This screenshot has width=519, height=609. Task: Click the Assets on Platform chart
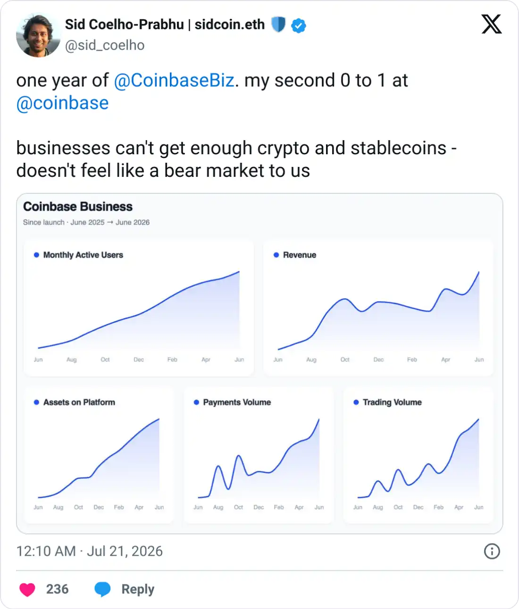pyautogui.click(x=99, y=456)
